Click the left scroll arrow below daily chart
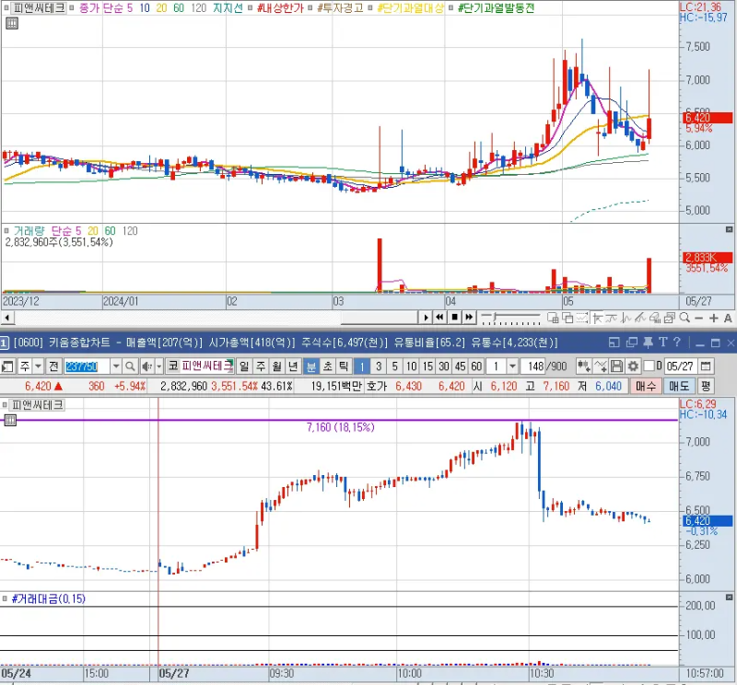This screenshot has width=737, height=685. point(7,318)
